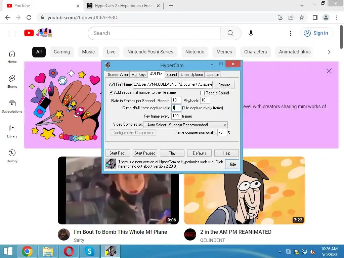Select the Music chip

click(x=88, y=52)
